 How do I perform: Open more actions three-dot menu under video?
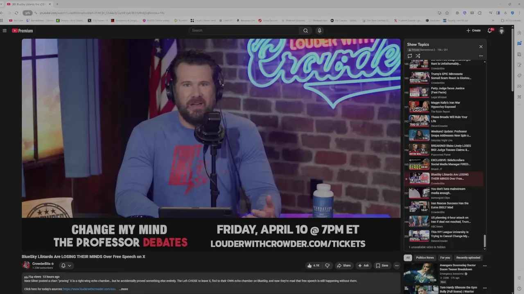(x=396, y=265)
